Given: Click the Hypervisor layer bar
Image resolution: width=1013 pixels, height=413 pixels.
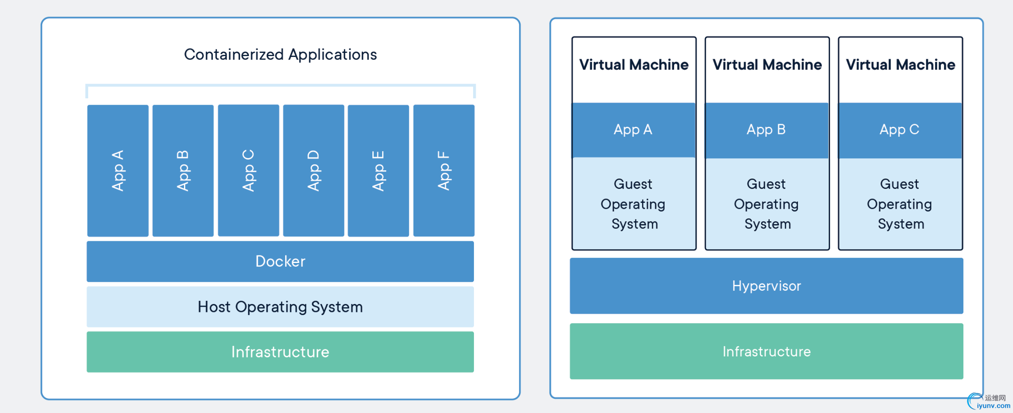Looking at the screenshot, I should 766,286.
